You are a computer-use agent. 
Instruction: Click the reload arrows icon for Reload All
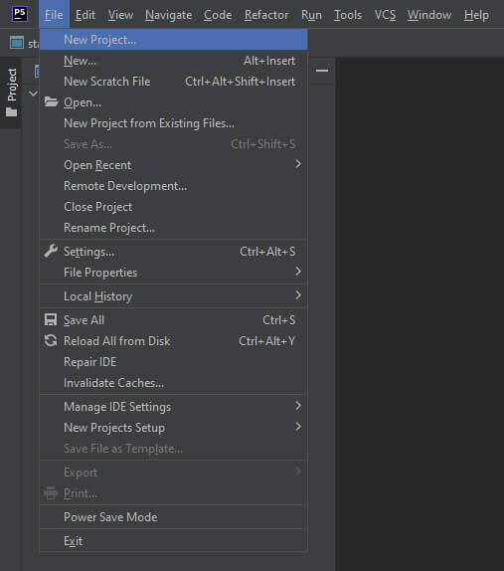coord(51,341)
